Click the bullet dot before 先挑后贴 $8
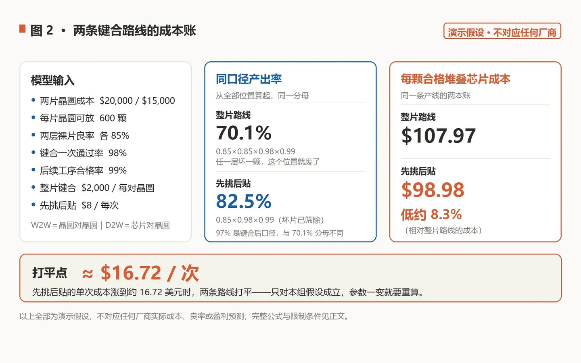 point(33,204)
